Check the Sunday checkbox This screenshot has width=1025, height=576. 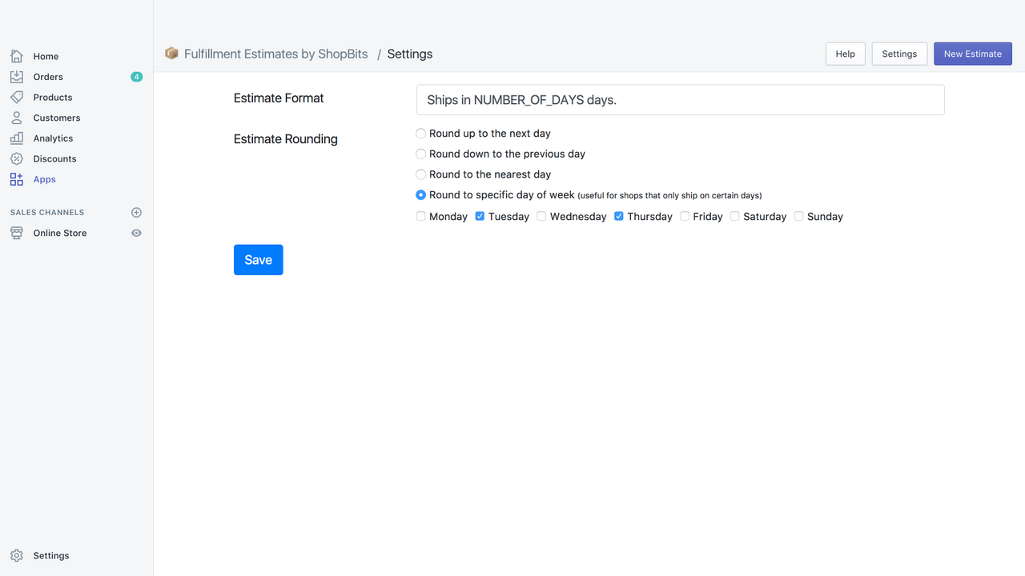click(798, 216)
